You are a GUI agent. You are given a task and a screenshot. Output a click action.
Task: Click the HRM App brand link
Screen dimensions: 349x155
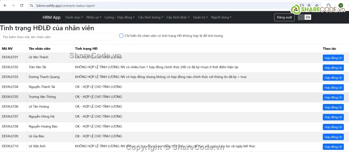(x=51, y=17)
